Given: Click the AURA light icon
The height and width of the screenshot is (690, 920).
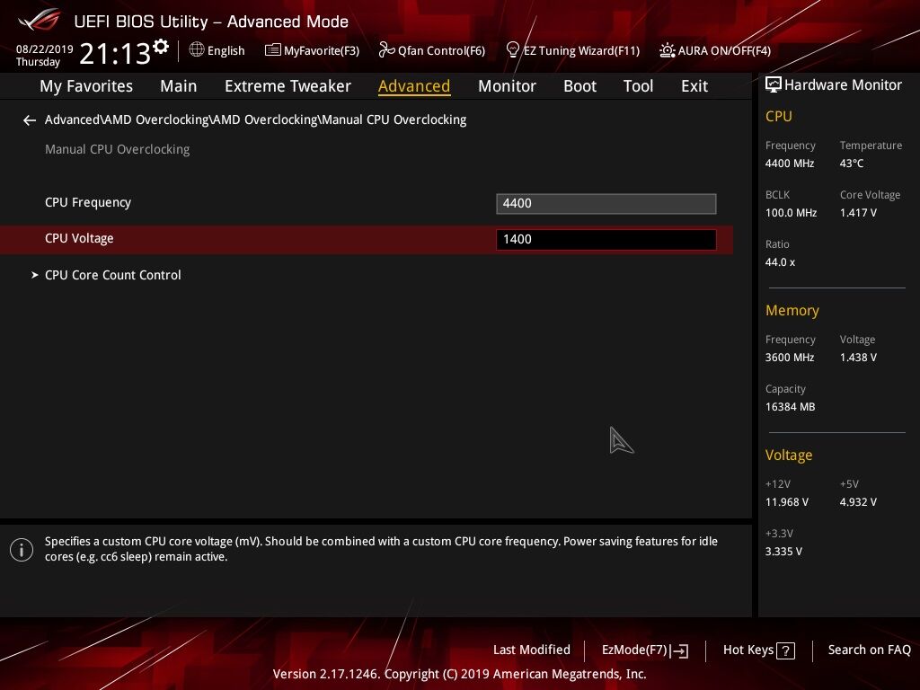Looking at the screenshot, I should [x=668, y=50].
